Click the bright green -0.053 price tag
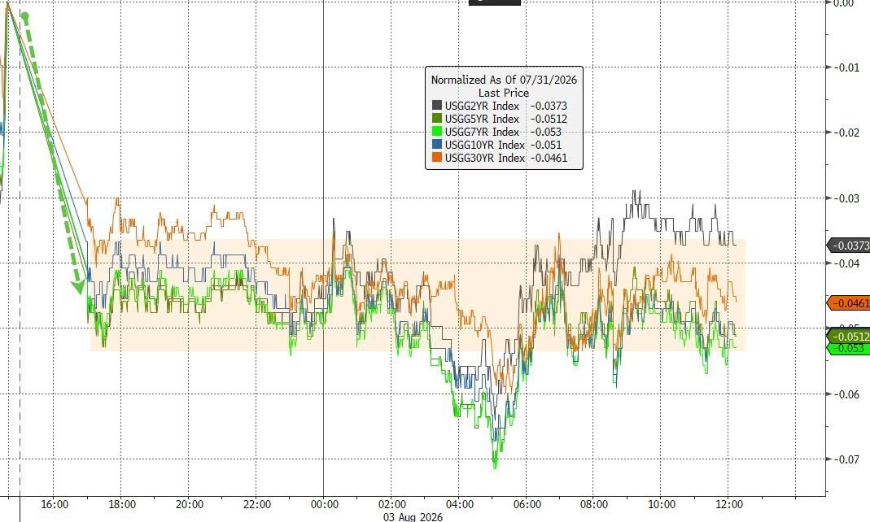 click(x=848, y=348)
